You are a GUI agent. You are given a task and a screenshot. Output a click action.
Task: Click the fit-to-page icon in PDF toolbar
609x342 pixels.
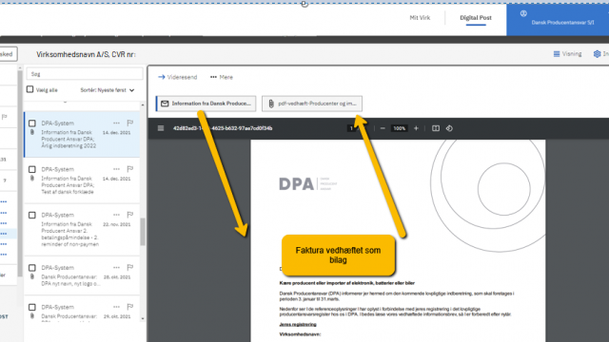(436, 128)
